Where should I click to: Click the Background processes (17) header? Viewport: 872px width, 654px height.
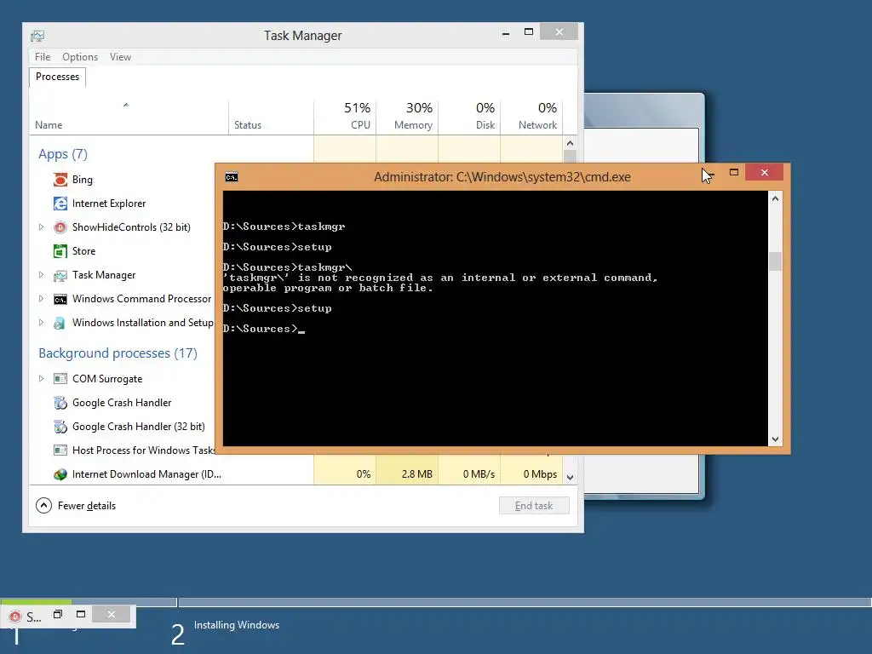point(118,353)
